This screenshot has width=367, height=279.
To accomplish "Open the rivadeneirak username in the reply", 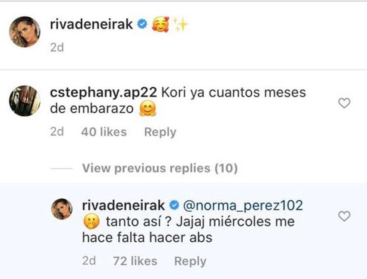I will point(123,205).
